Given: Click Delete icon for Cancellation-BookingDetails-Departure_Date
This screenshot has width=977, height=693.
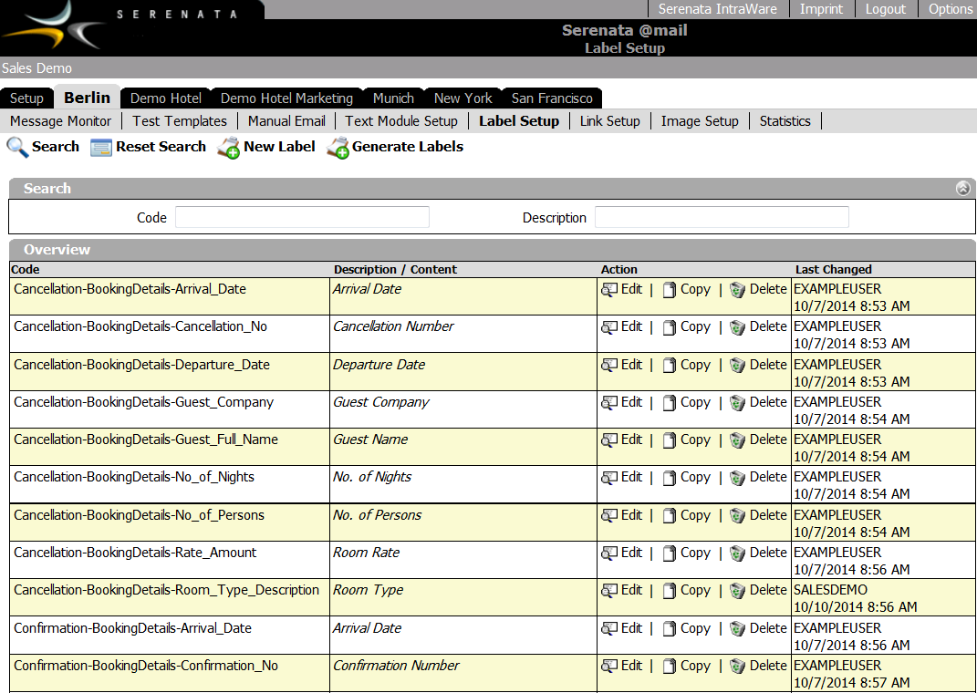Looking at the screenshot, I should (737, 366).
